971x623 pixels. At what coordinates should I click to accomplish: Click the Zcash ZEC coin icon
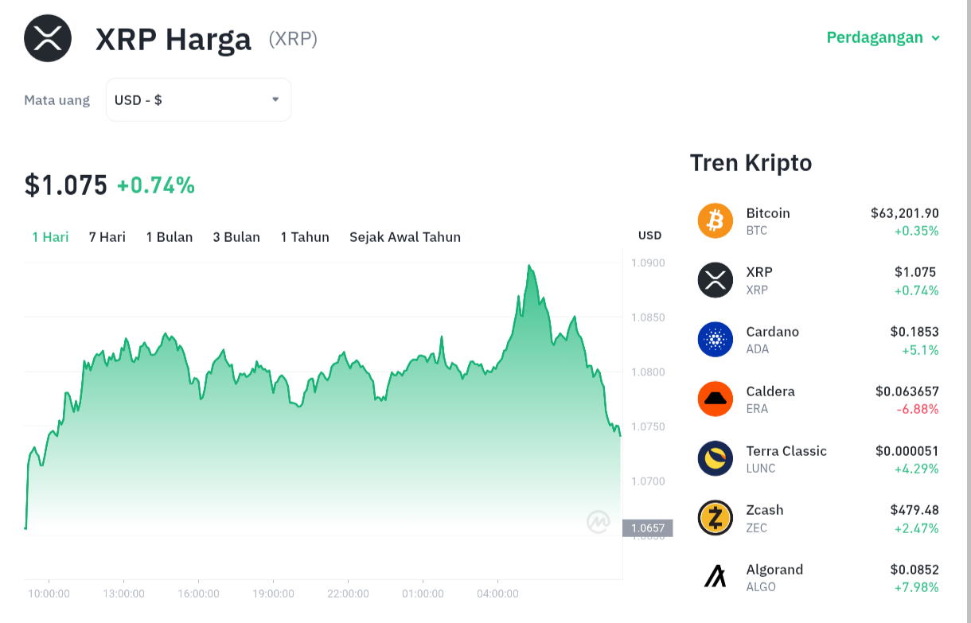click(715, 518)
